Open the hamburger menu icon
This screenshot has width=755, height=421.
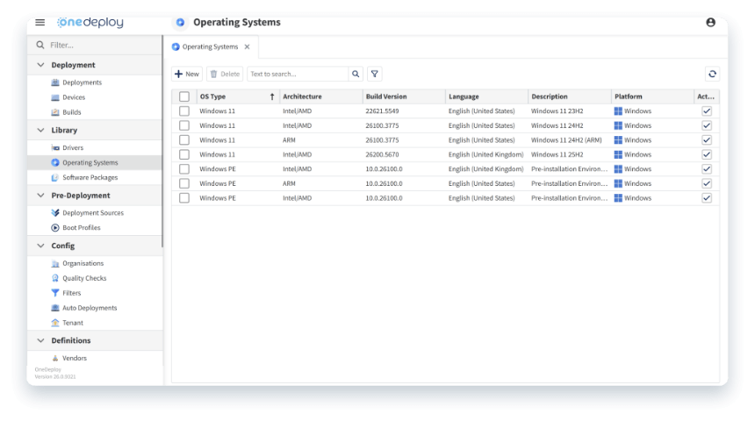40,22
